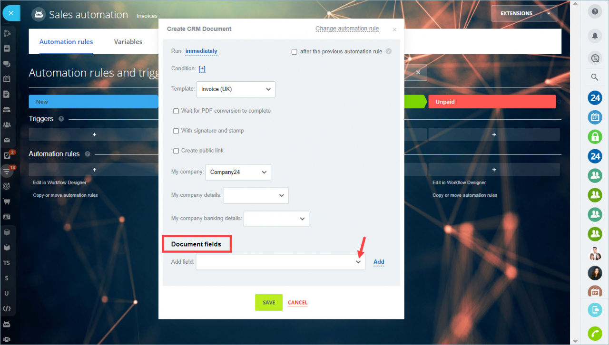The width and height of the screenshot is (609, 345).
Task: Enable Wait for PDF conversion to complete
Action: [x=176, y=111]
